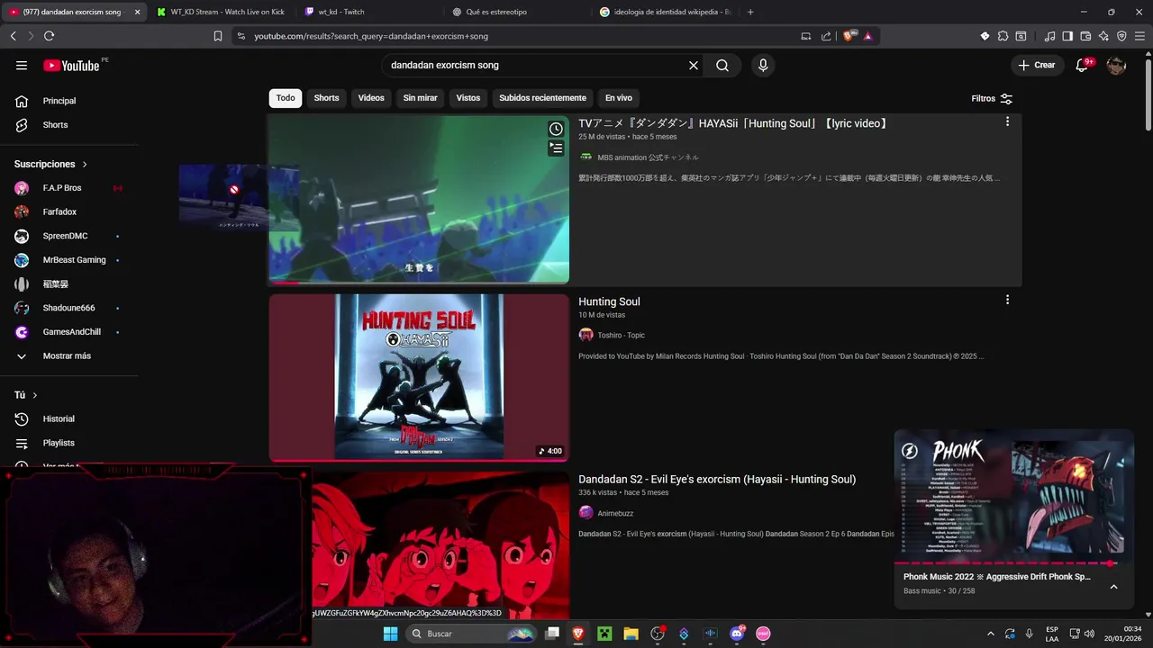Image resolution: width=1153 pixels, height=648 pixels.
Task: Select the Subidos recientemente chip
Action: point(542,98)
